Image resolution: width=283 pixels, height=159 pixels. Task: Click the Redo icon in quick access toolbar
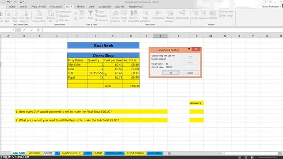pyautogui.click(x=15, y=2)
